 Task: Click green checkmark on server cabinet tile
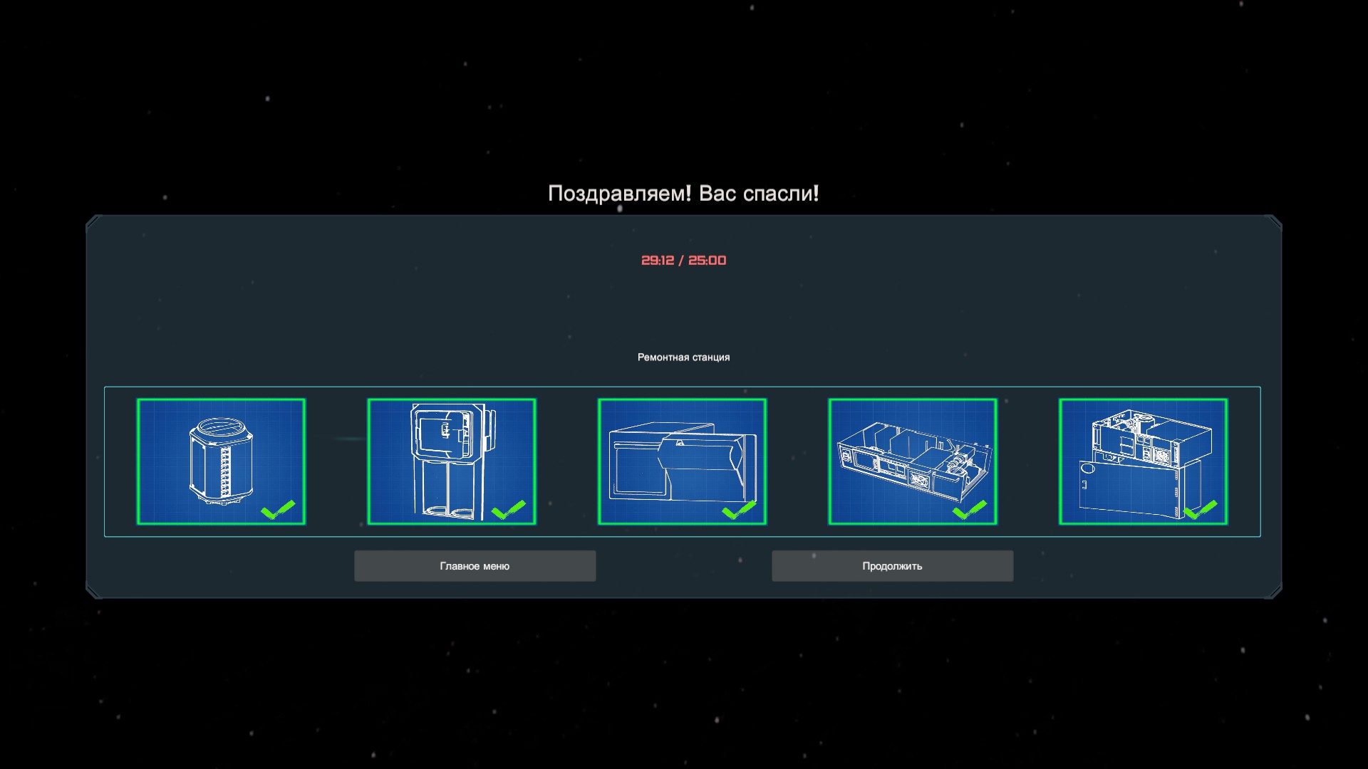coord(1201,510)
